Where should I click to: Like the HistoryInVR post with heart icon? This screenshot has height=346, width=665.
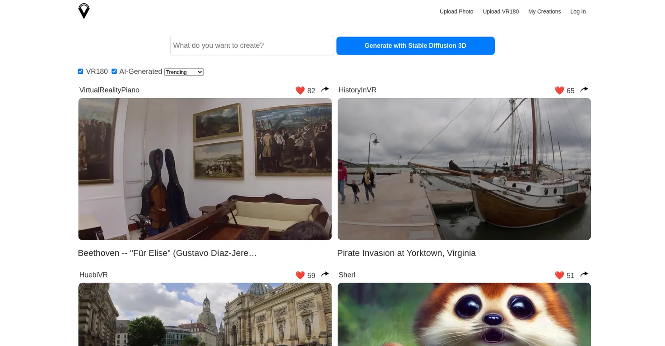(x=559, y=91)
